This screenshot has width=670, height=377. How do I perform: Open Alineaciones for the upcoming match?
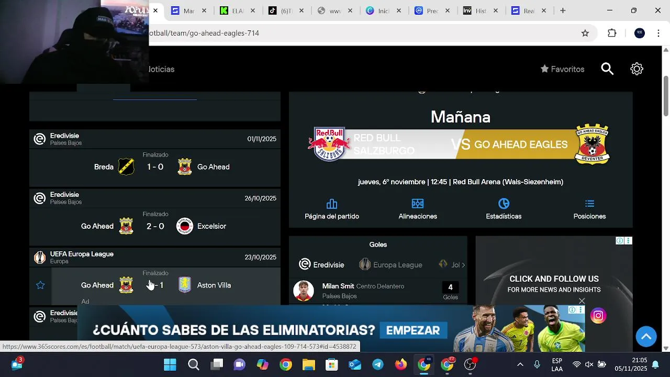click(418, 209)
